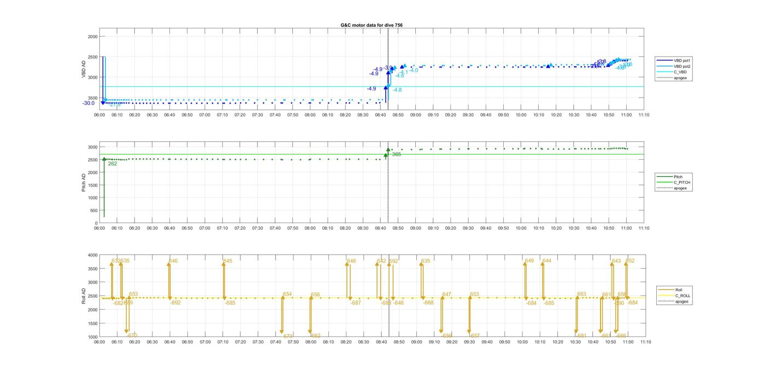This screenshot has height=378, width=765.
Task: Click the "632" roll label
Action: coord(116,261)
